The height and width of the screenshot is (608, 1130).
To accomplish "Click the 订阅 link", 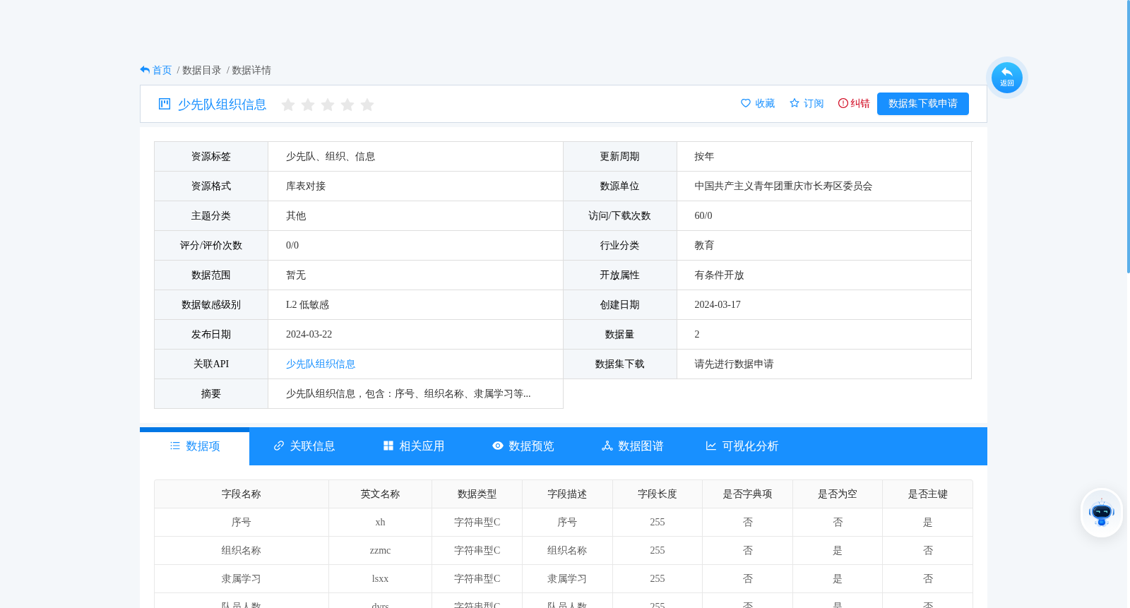I will [814, 104].
